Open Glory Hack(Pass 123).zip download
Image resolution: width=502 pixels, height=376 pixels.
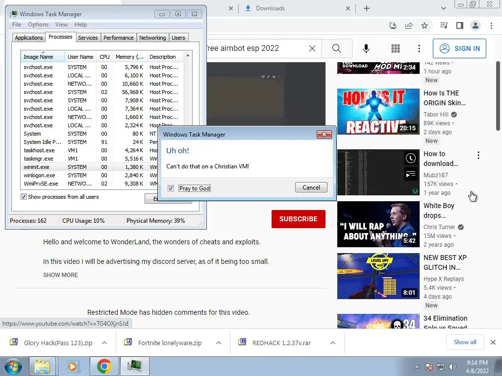[x=58, y=343]
